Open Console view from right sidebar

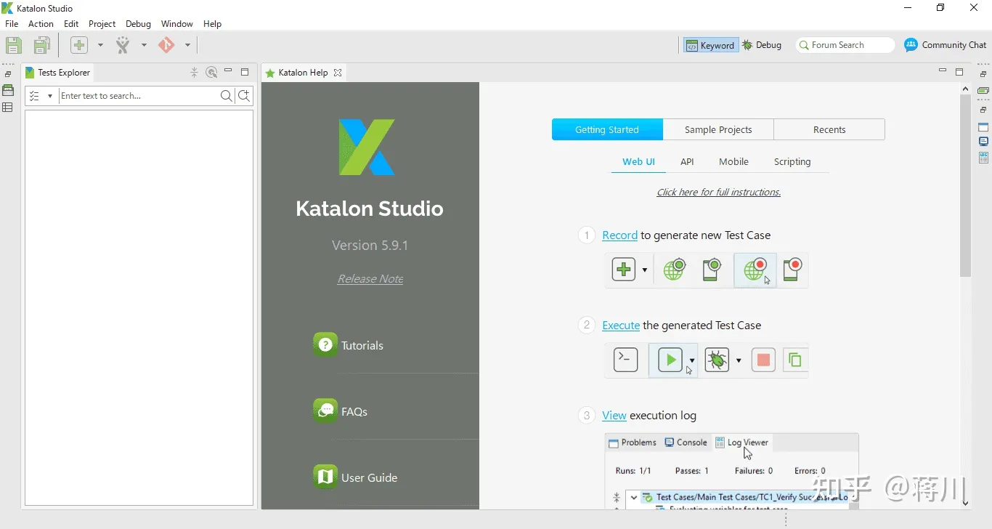[x=983, y=142]
